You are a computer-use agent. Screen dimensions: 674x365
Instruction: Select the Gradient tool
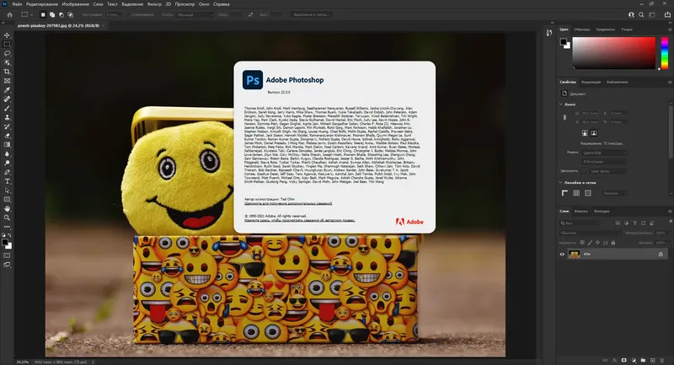coord(7,145)
